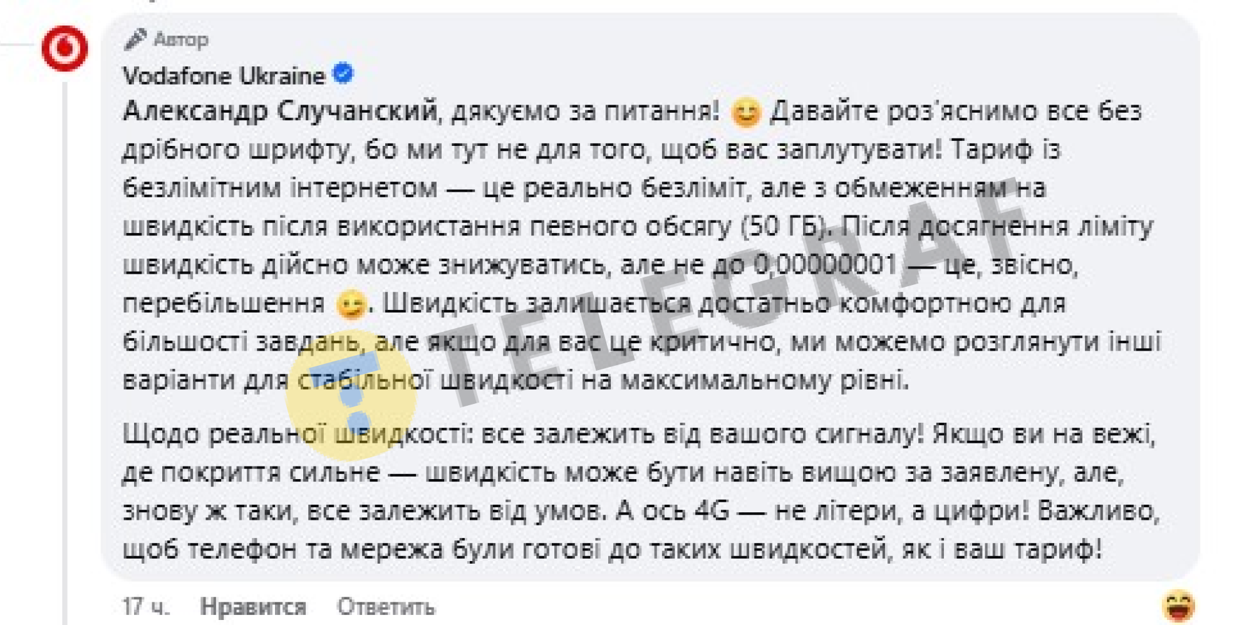1249x625 pixels.
Task: Click the paragraph starting with Щодо реальної
Action: click(639, 492)
